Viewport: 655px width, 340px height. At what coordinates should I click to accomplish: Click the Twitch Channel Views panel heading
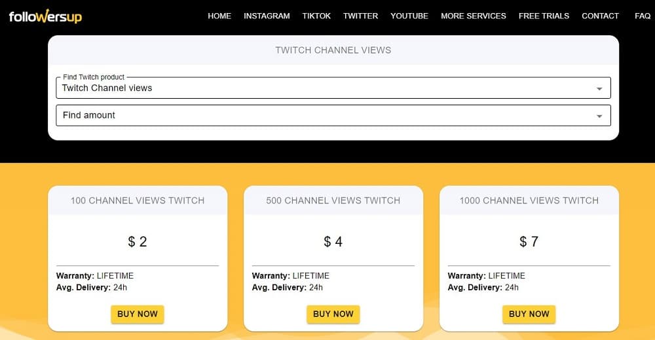[x=333, y=50]
